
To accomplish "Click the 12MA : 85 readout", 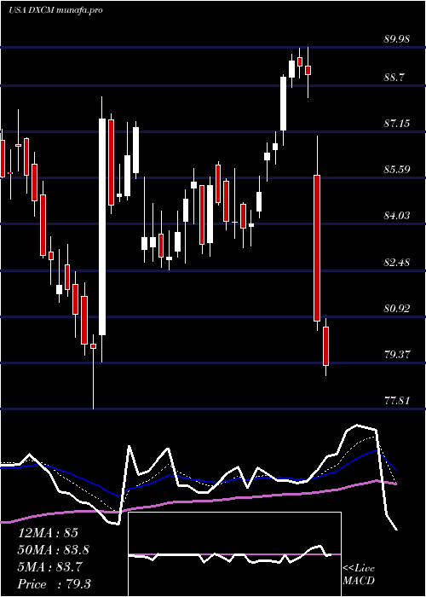I will [x=48, y=533].
